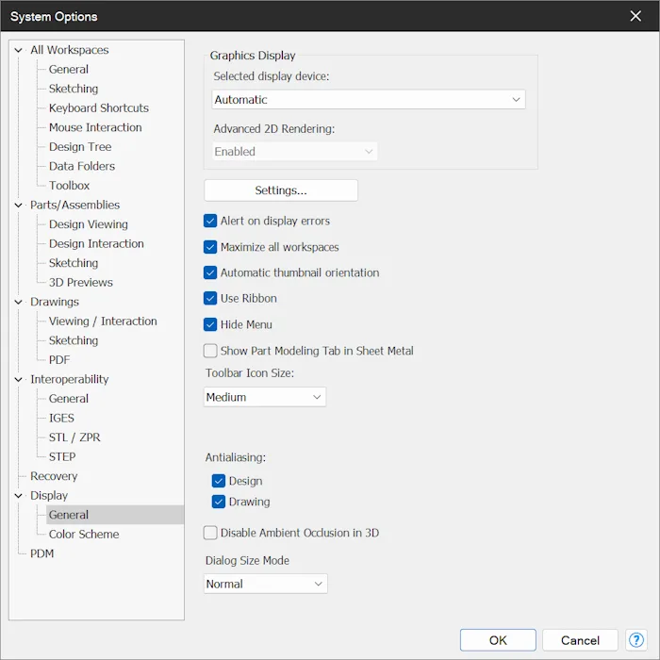
Task: Click the Display category label
Action: 49,495
